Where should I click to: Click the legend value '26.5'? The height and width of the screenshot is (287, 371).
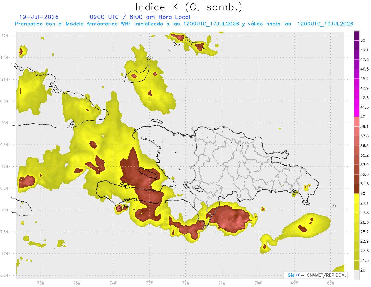pyautogui.click(x=364, y=222)
